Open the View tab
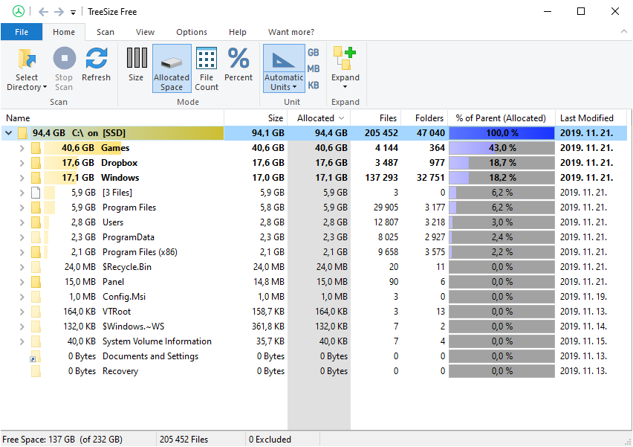 click(x=145, y=32)
